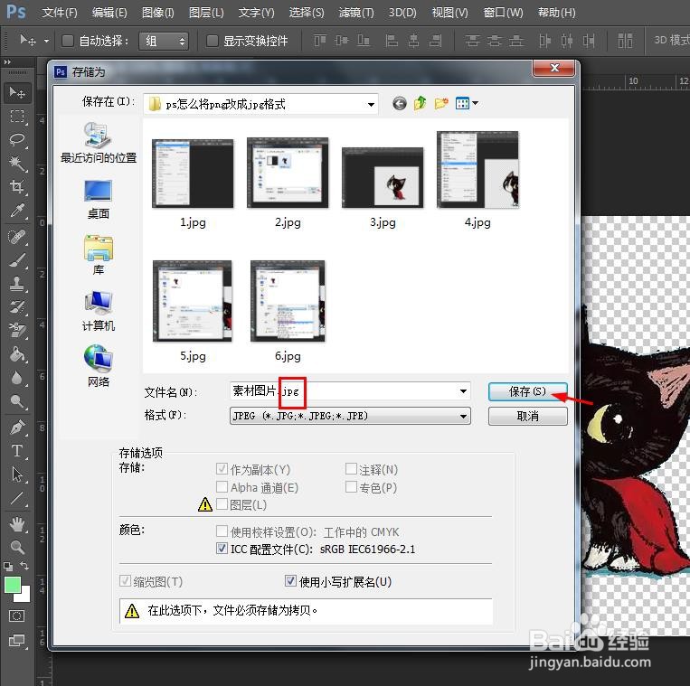Select the Eraser tool
The image size is (690, 686).
[x=17, y=331]
